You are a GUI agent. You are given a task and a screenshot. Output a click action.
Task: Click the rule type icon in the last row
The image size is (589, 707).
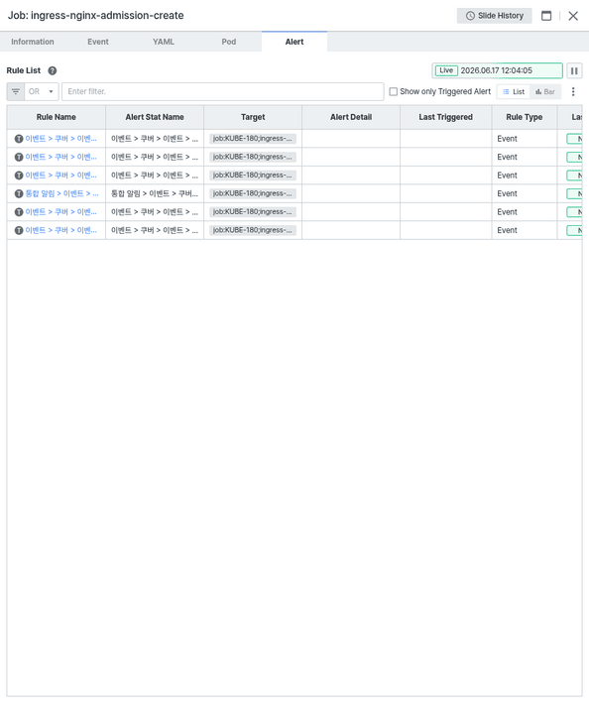click(x=19, y=230)
